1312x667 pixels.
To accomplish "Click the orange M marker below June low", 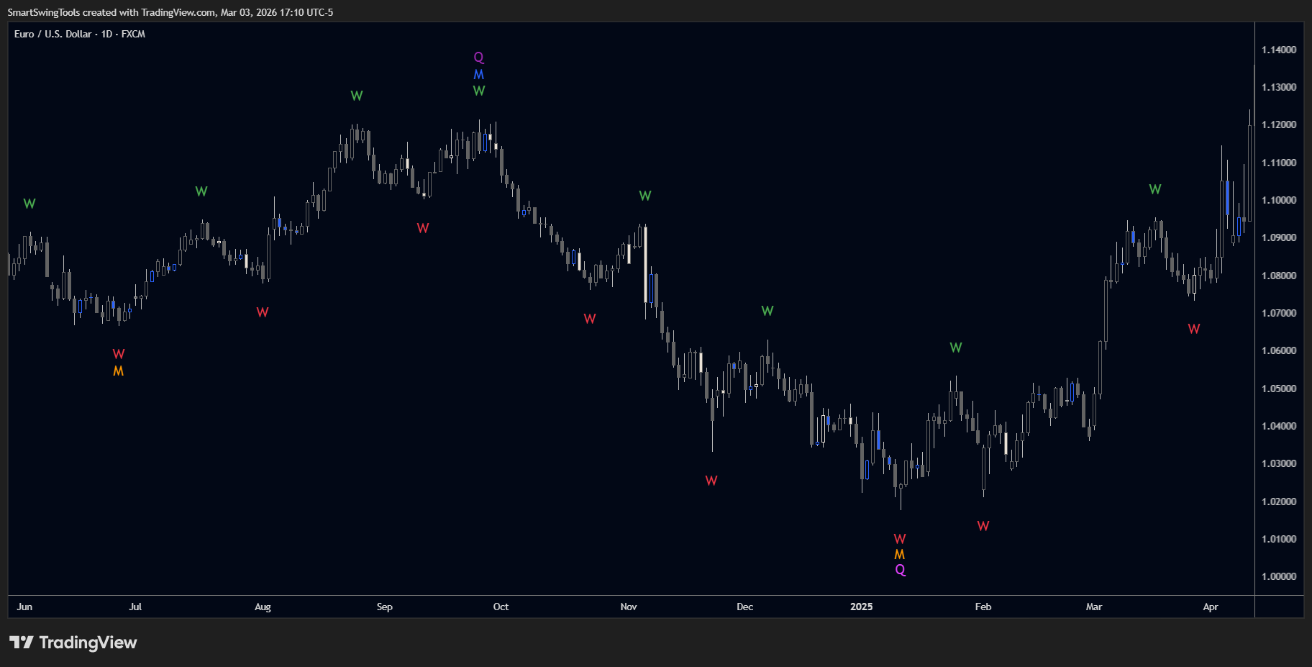I will tap(119, 371).
